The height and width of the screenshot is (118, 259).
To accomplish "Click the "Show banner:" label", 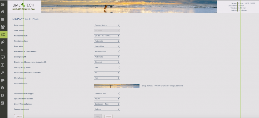I will click(20, 78).
